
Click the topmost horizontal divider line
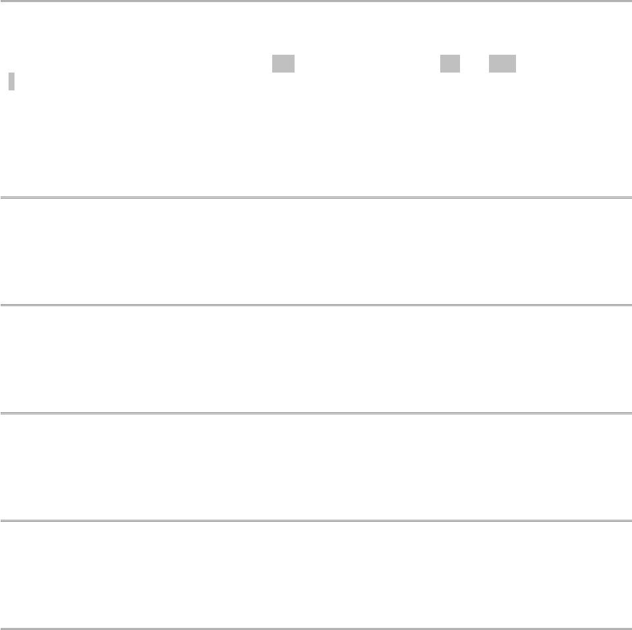[x=316, y=1]
